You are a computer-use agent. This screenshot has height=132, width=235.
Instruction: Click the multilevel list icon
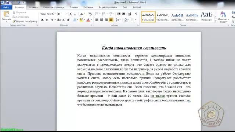tap(111, 14)
